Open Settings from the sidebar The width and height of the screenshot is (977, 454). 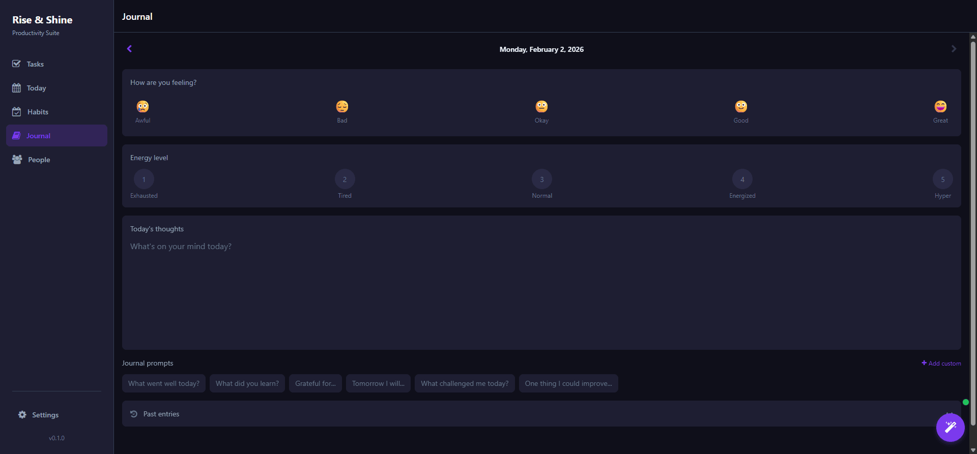pyautogui.click(x=45, y=415)
